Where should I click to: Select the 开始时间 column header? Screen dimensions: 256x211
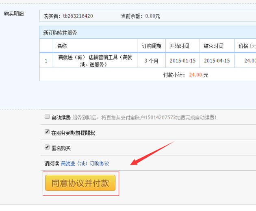click(179, 46)
